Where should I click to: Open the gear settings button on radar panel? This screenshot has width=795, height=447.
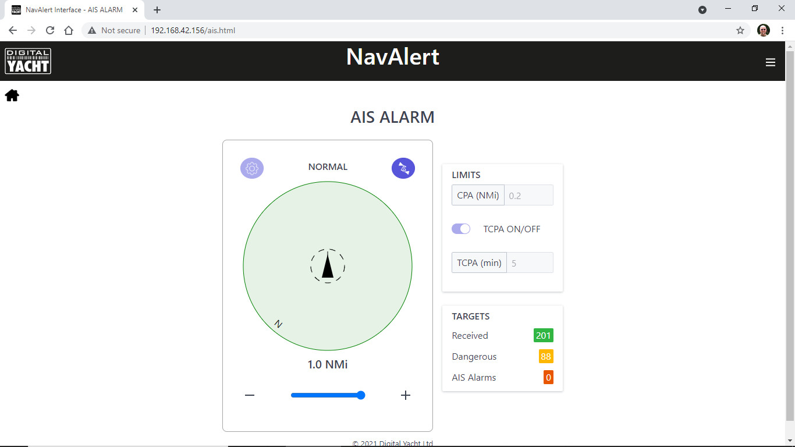click(x=252, y=169)
